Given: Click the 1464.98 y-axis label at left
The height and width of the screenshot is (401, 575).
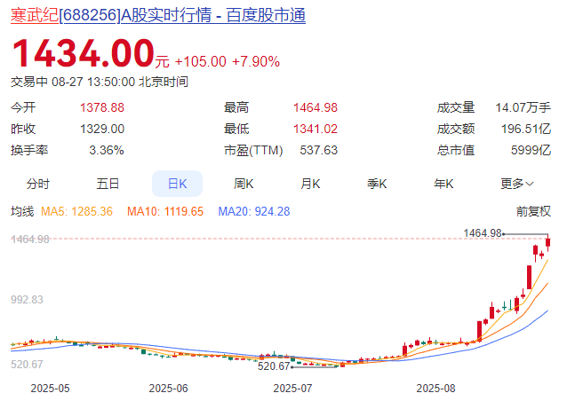Looking at the screenshot, I should [x=30, y=240].
